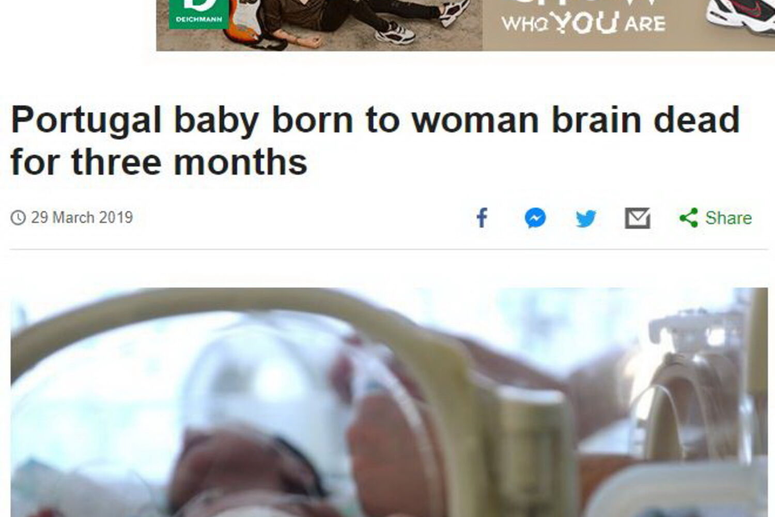This screenshot has width=775, height=517.
Task: Share the article on Facebook
Action: pyautogui.click(x=482, y=218)
